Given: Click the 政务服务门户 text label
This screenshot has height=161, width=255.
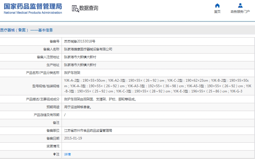Looking at the screenshot, I should click(x=240, y=11).
